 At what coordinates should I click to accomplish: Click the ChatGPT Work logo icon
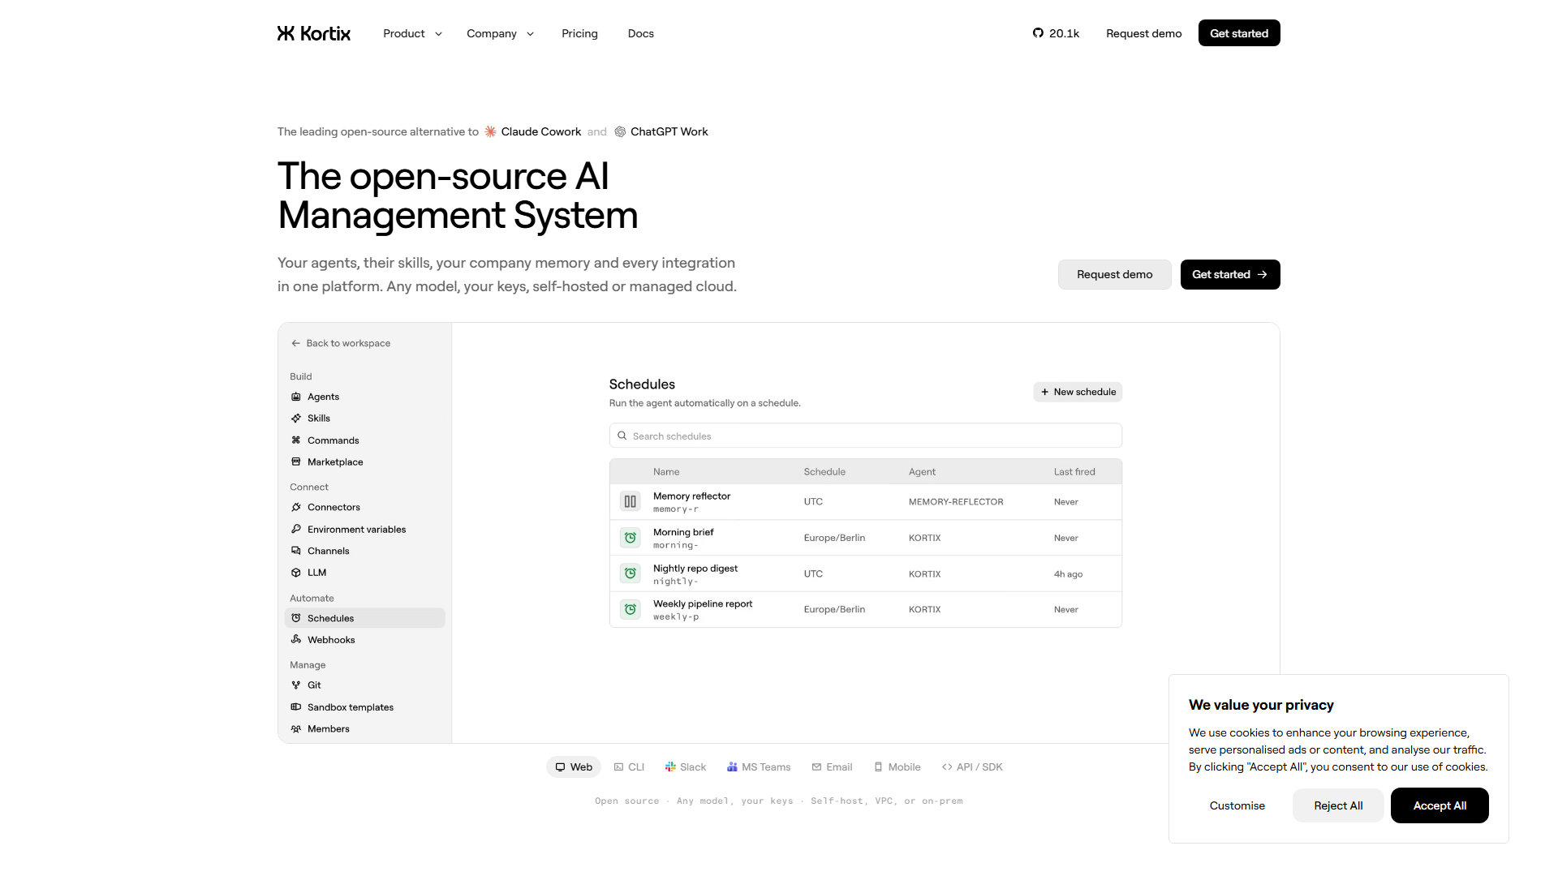click(x=620, y=131)
